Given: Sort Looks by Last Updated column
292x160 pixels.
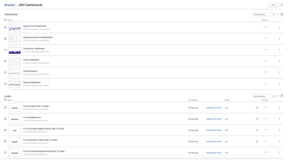Looking at the screenshot, I should tap(193, 100).
